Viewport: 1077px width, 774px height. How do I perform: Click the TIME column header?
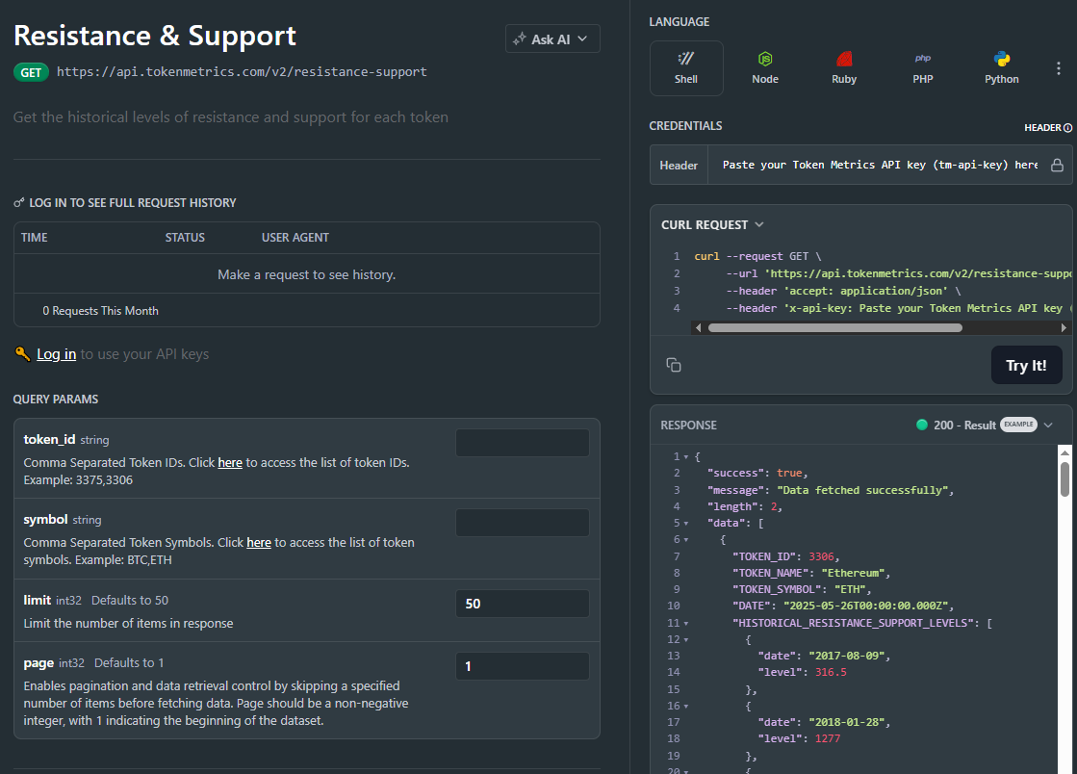tap(35, 238)
